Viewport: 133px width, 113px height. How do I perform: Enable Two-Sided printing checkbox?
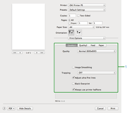coord(78,16)
